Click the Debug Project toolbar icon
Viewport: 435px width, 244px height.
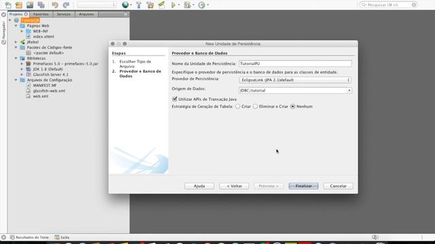tap(188, 5)
